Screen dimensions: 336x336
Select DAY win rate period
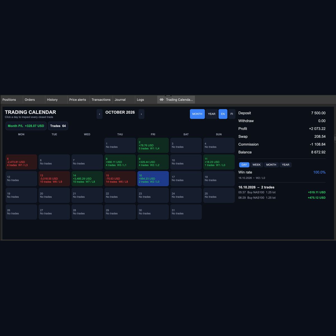point(244,165)
